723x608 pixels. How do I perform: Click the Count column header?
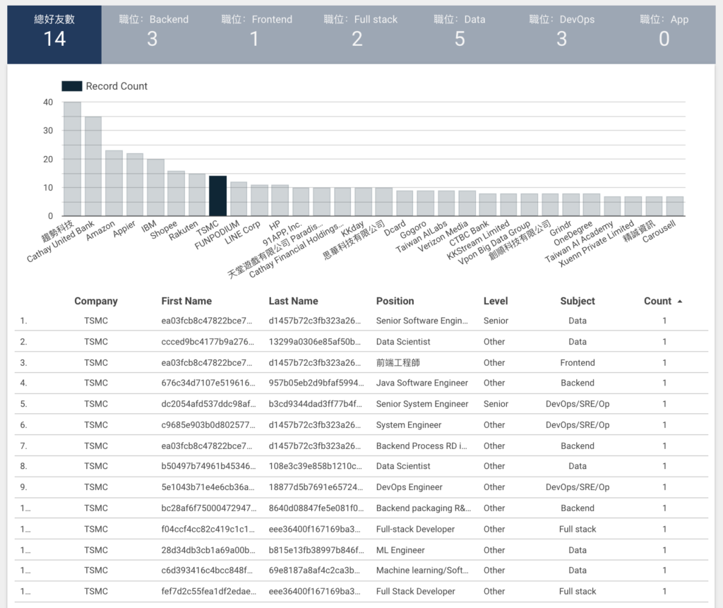(x=657, y=302)
